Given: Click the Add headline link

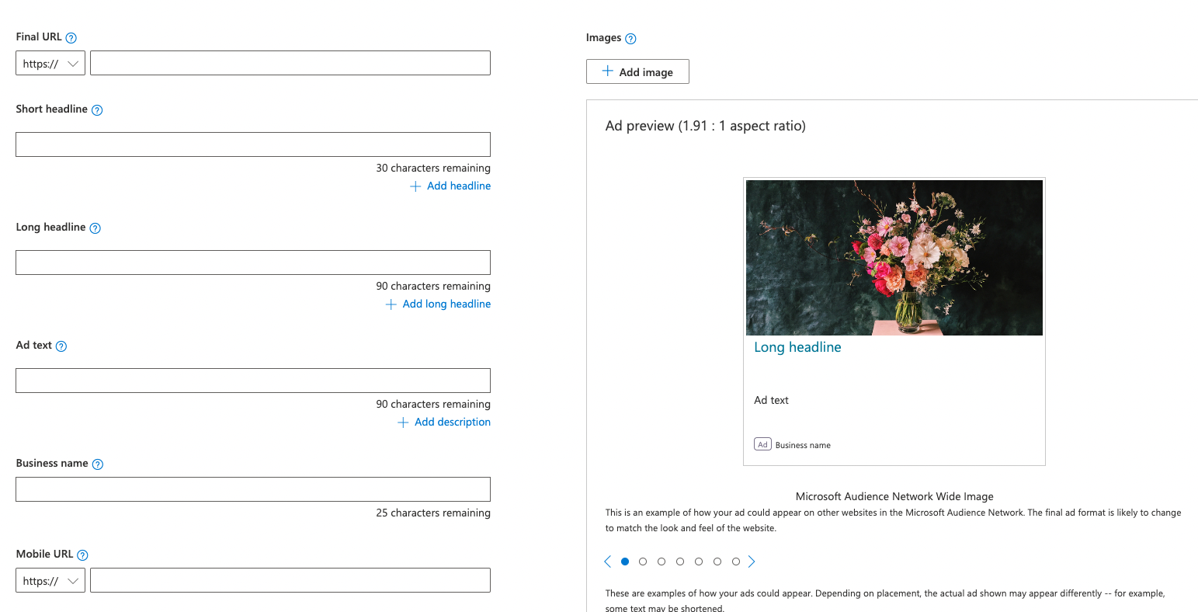Looking at the screenshot, I should coord(450,186).
